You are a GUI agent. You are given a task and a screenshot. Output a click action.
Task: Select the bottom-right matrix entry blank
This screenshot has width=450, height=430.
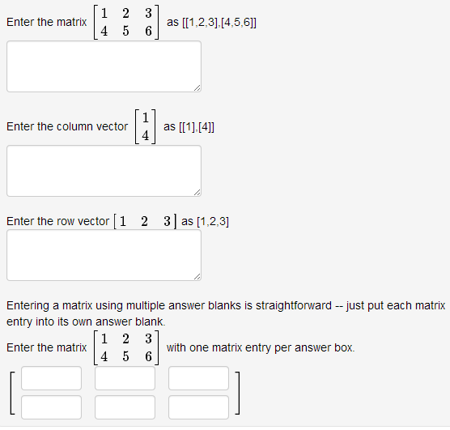198,407
